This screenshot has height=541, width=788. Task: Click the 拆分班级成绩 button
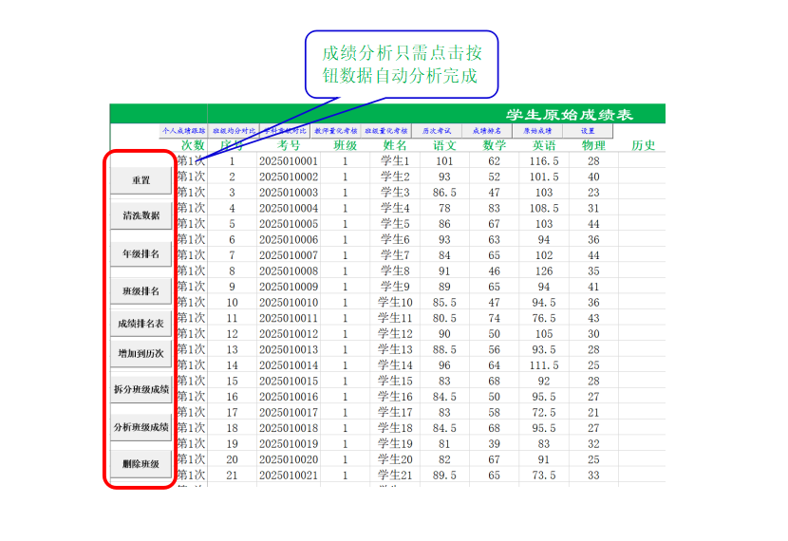point(141,389)
